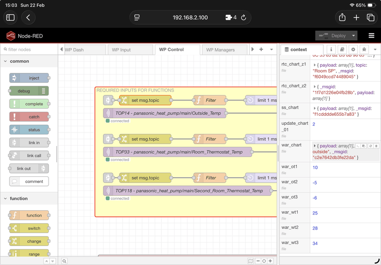
Task: Reload the page with the refresh icon
Action: 243,18
